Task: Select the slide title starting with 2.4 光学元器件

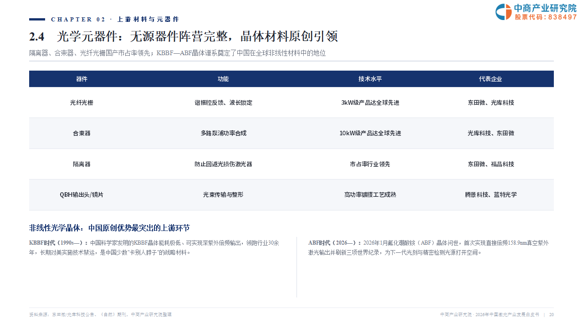Action: point(184,36)
